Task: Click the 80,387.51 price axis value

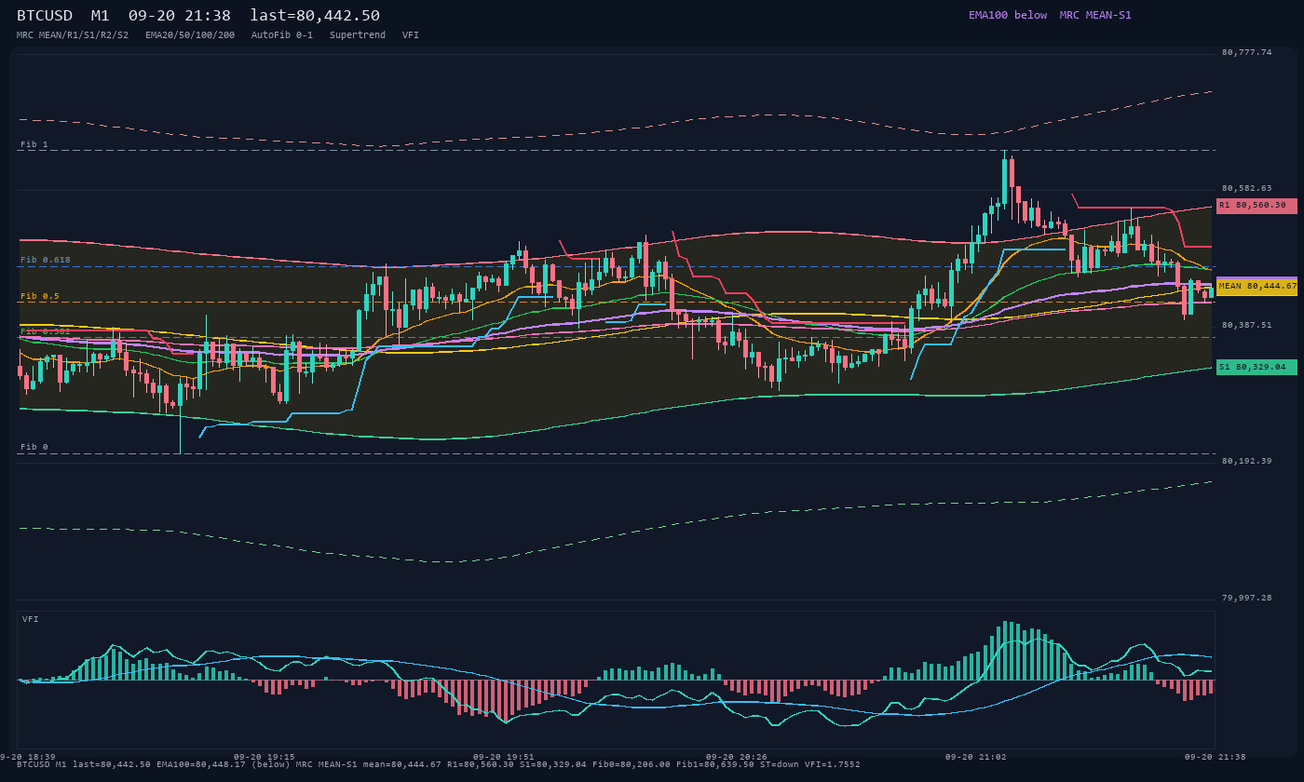Action: coord(1246,325)
